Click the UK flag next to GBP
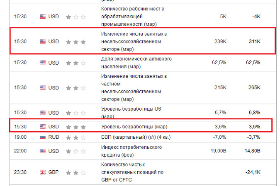 tap(43, 172)
